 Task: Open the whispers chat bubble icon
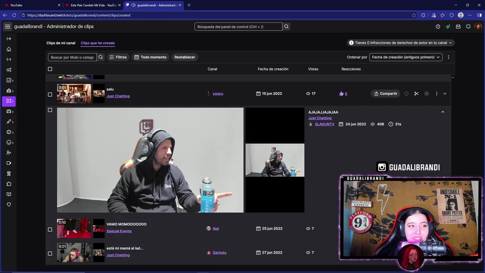click(x=468, y=27)
